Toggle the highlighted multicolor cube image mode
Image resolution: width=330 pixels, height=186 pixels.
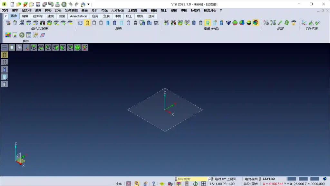[x=256, y=23]
